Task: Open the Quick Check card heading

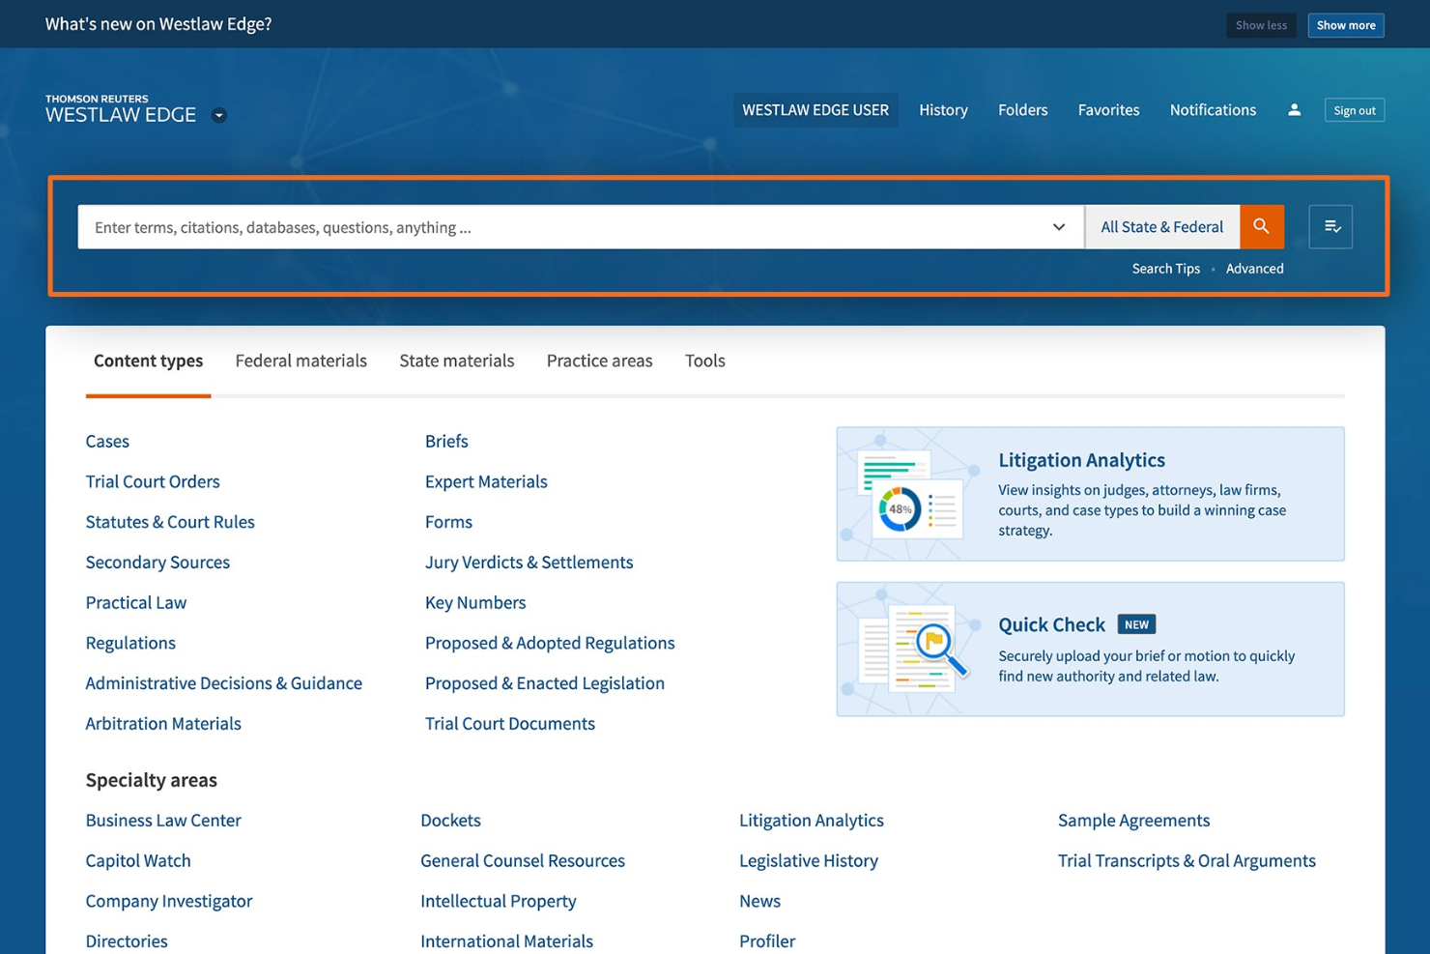Action: tap(1051, 624)
